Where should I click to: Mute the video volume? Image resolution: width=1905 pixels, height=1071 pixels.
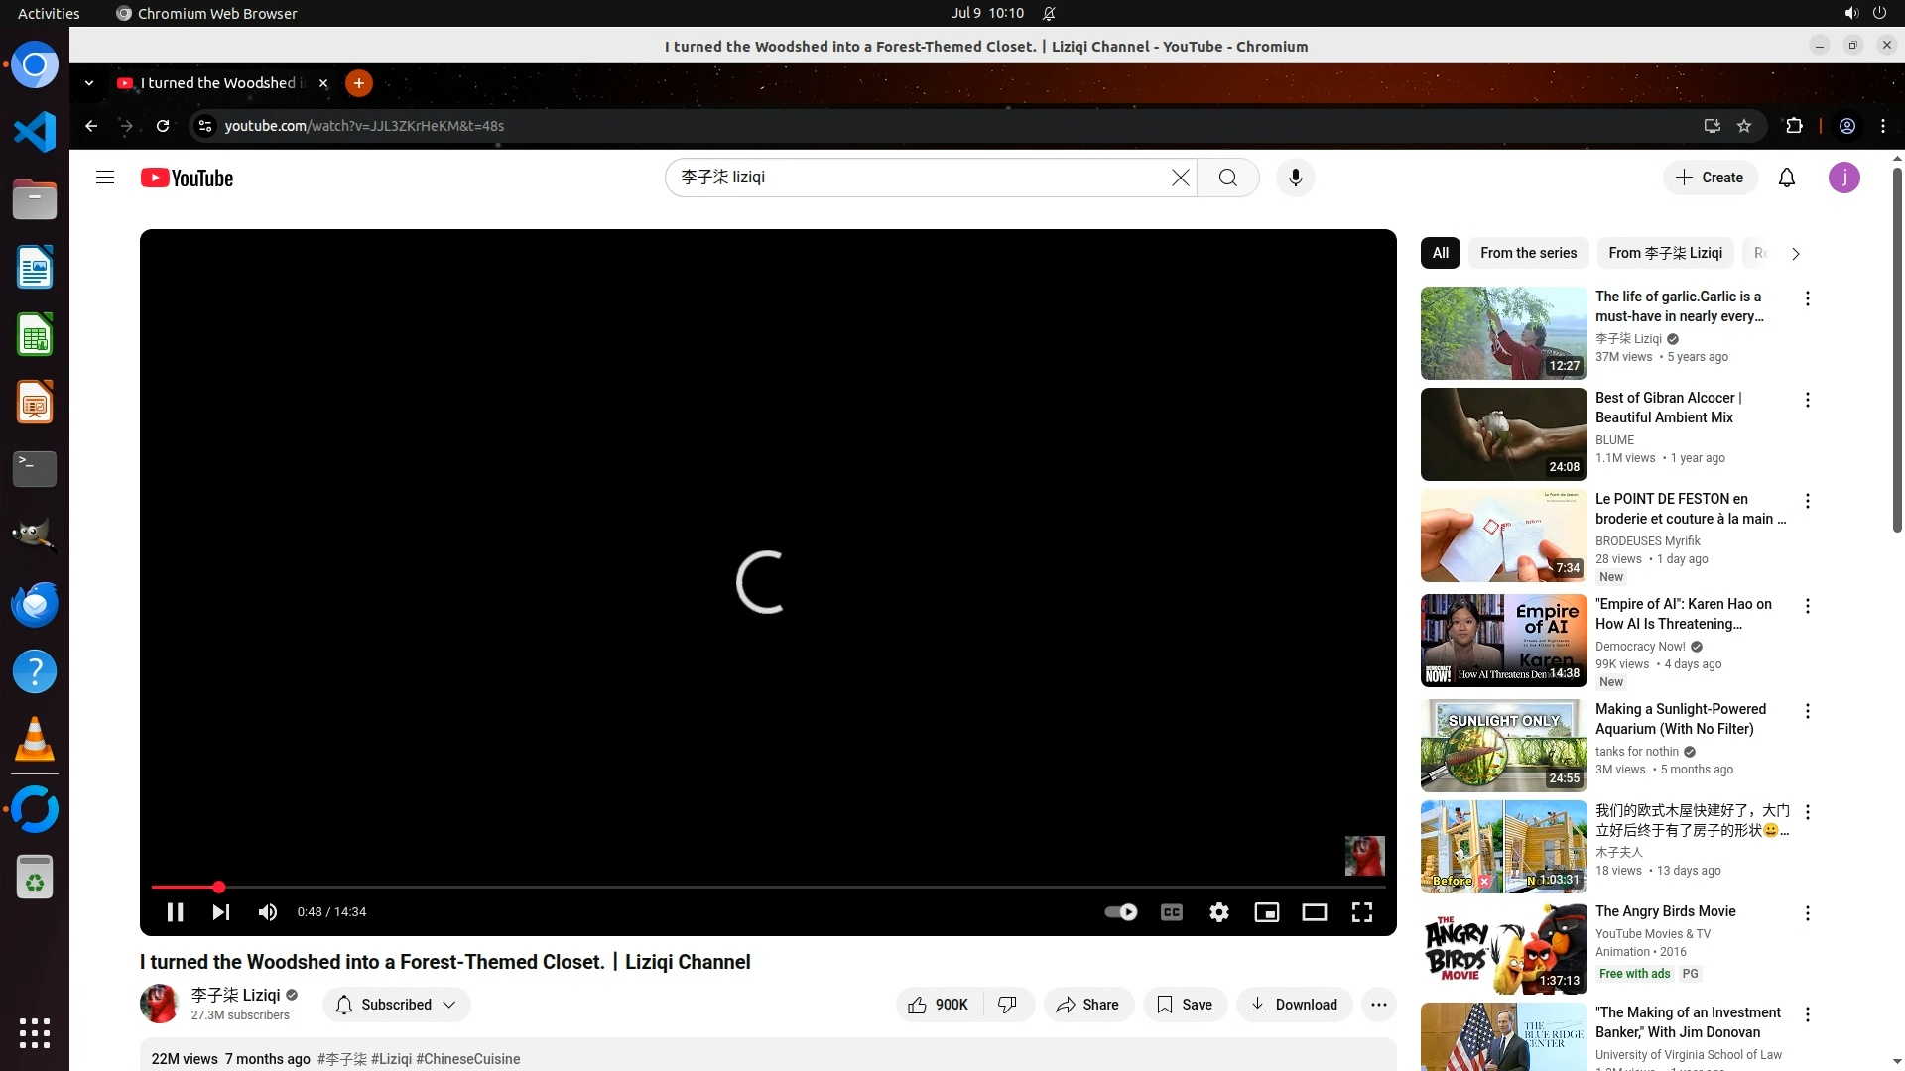click(x=268, y=912)
